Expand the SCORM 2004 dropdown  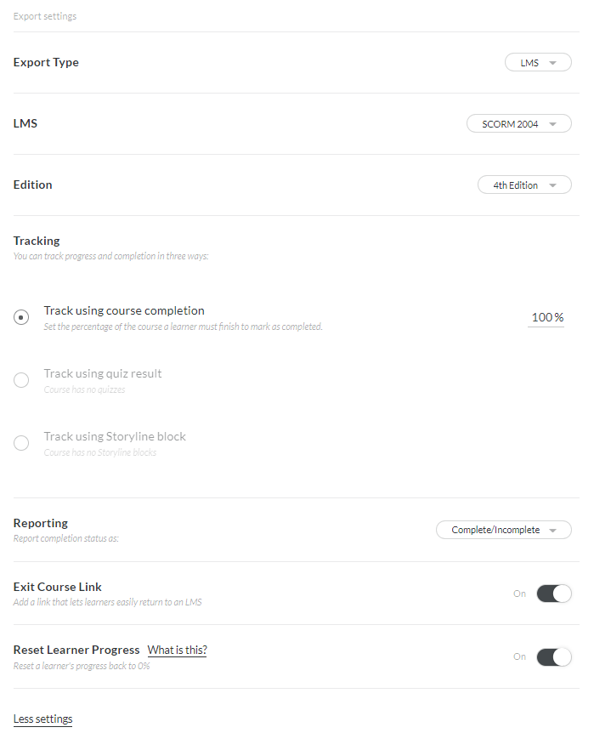[518, 124]
